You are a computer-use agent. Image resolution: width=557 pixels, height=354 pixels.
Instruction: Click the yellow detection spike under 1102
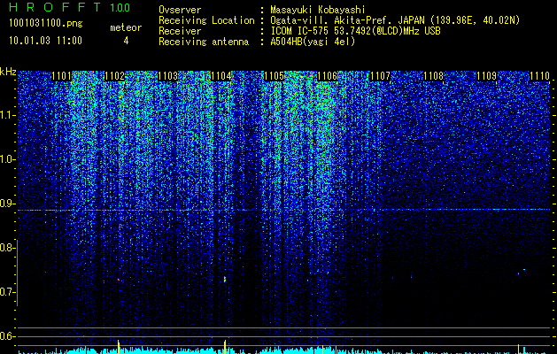click(x=119, y=347)
